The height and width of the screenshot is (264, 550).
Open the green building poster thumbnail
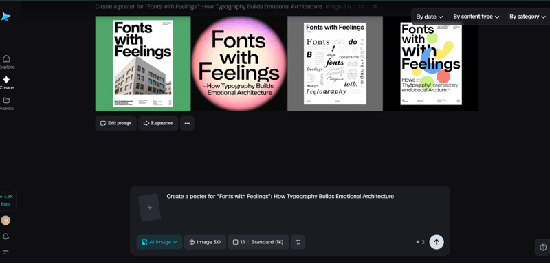tap(143, 63)
